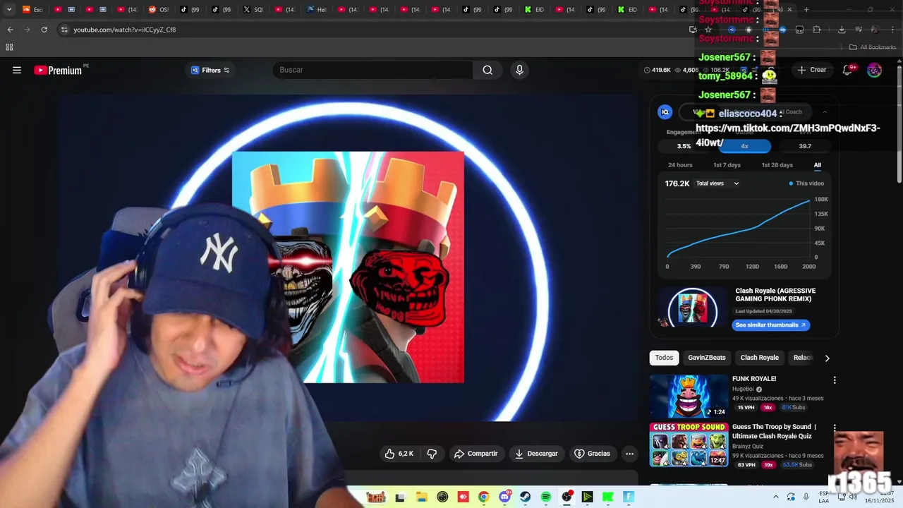Image resolution: width=903 pixels, height=508 pixels.
Task: Open the YouTube hamburger guide menu
Action: 17,70
